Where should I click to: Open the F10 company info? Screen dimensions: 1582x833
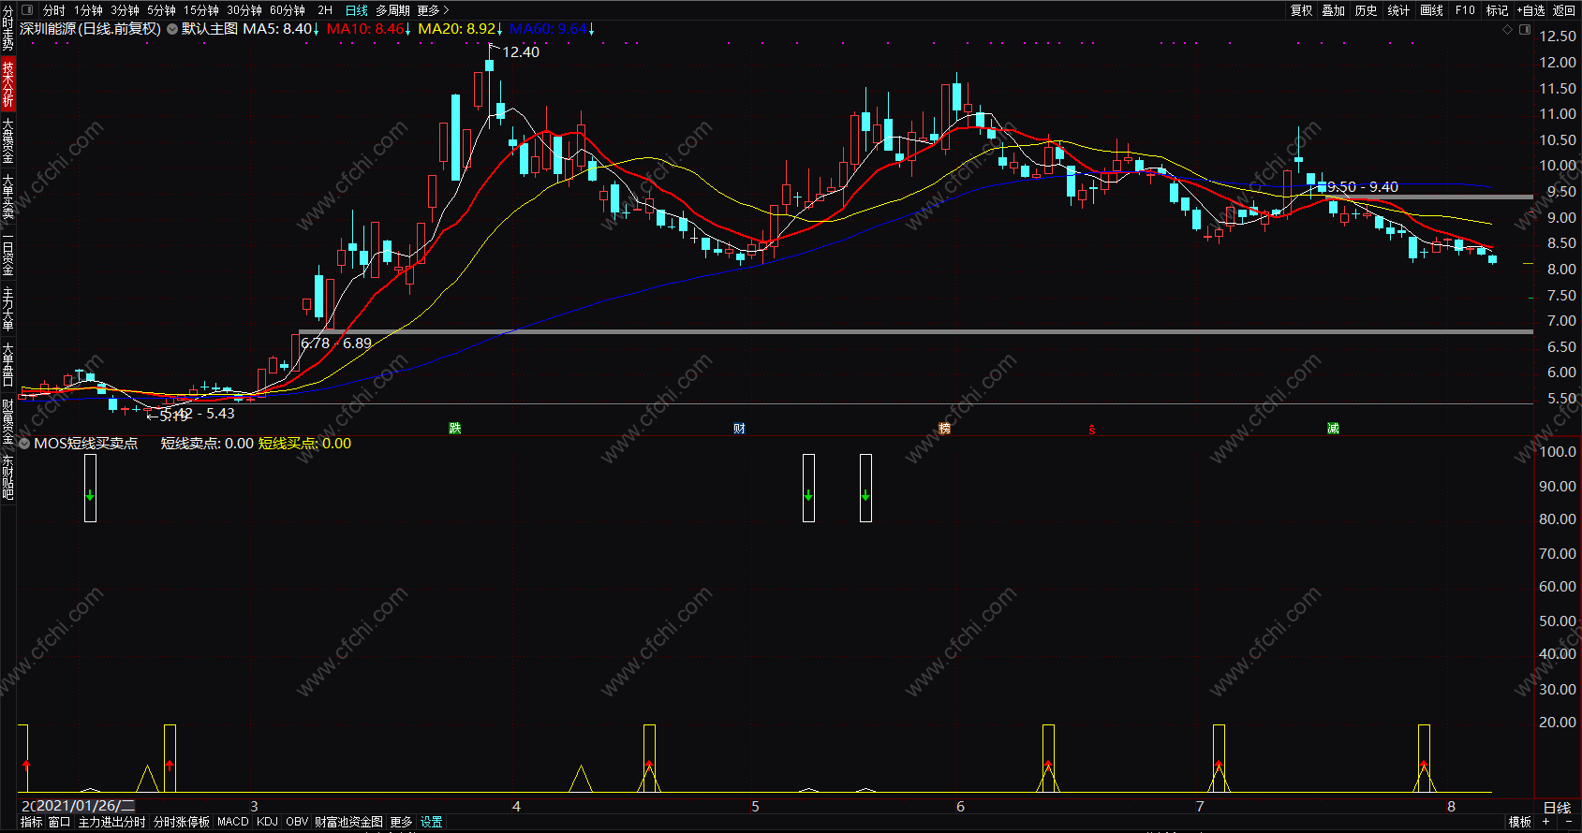coord(1465,10)
